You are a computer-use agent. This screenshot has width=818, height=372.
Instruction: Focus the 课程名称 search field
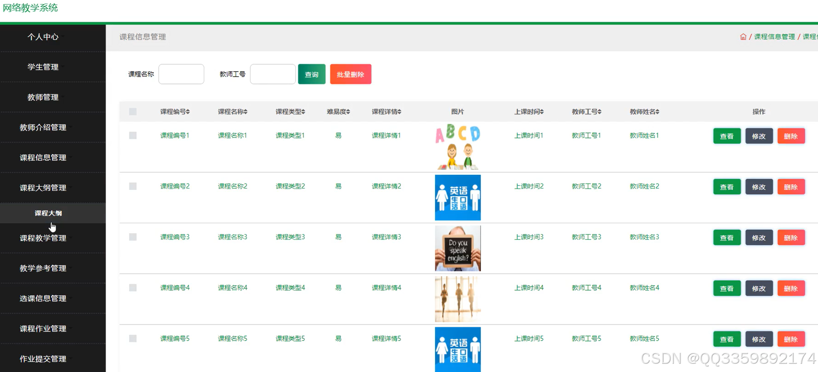pos(181,74)
